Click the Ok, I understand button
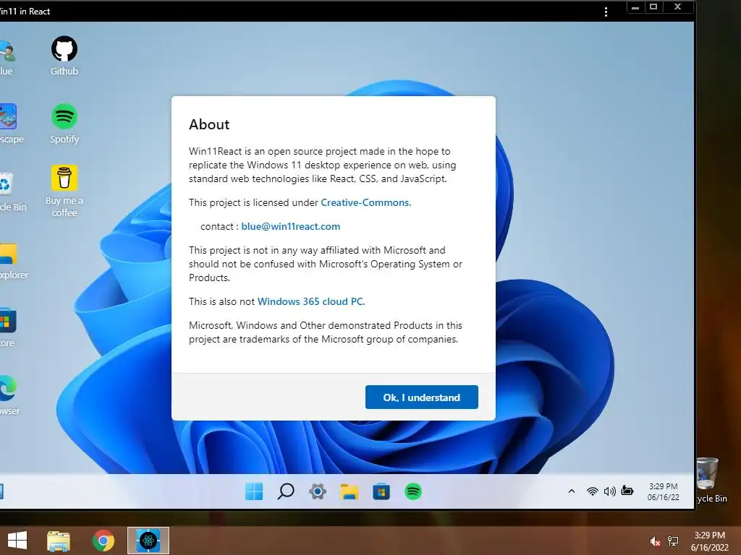Viewport: 741px width, 555px height. coord(422,397)
